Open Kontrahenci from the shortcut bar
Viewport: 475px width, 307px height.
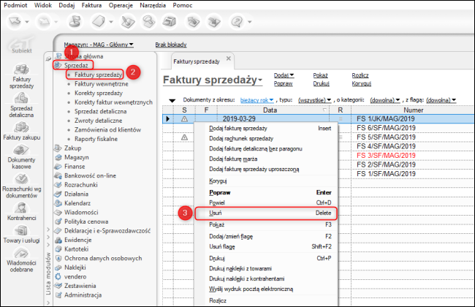pos(20,211)
